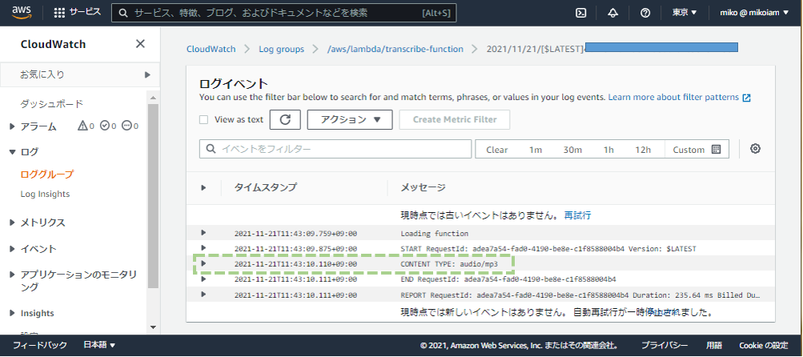Expand all rows header arrow
The width and height of the screenshot is (803, 357).
click(203, 187)
